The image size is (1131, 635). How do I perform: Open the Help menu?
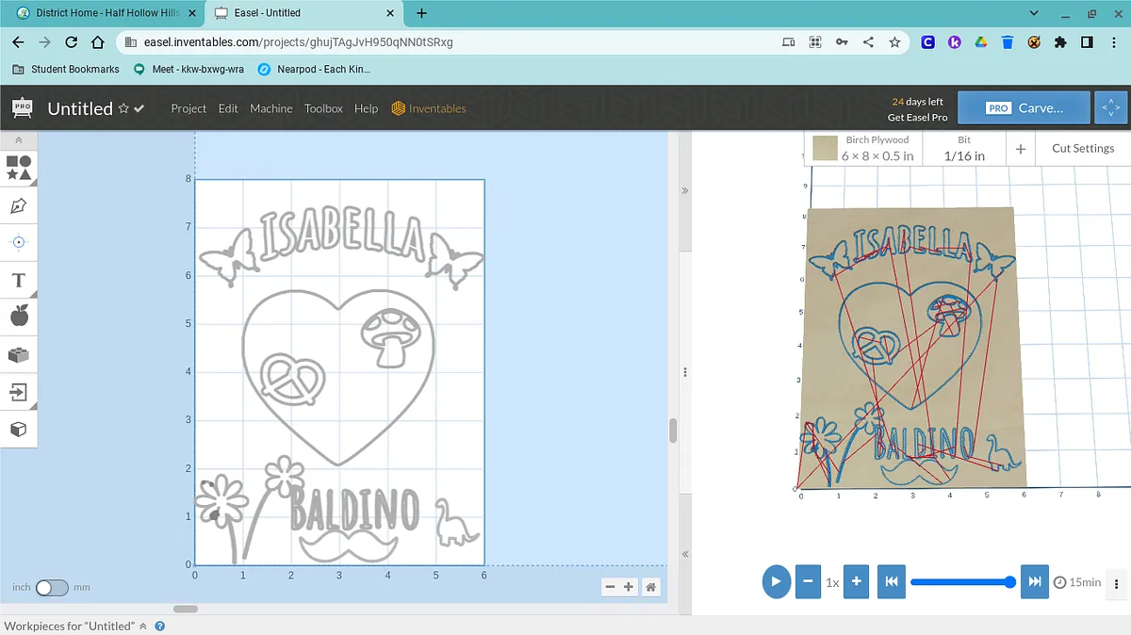point(366,108)
